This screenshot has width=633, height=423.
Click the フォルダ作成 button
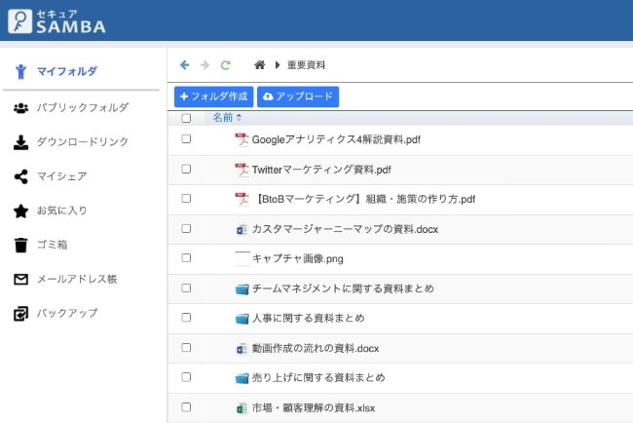[214, 96]
